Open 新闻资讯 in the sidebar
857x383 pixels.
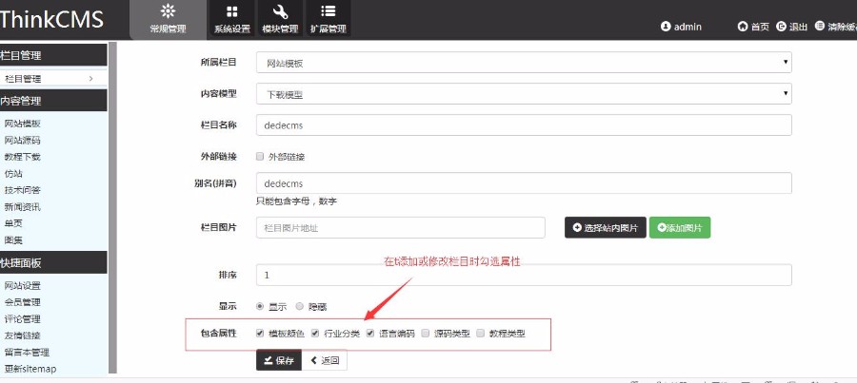pos(23,207)
